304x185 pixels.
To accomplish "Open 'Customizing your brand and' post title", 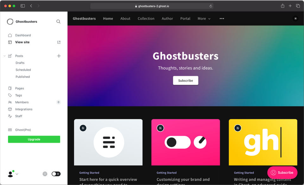I will [x=183, y=180].
